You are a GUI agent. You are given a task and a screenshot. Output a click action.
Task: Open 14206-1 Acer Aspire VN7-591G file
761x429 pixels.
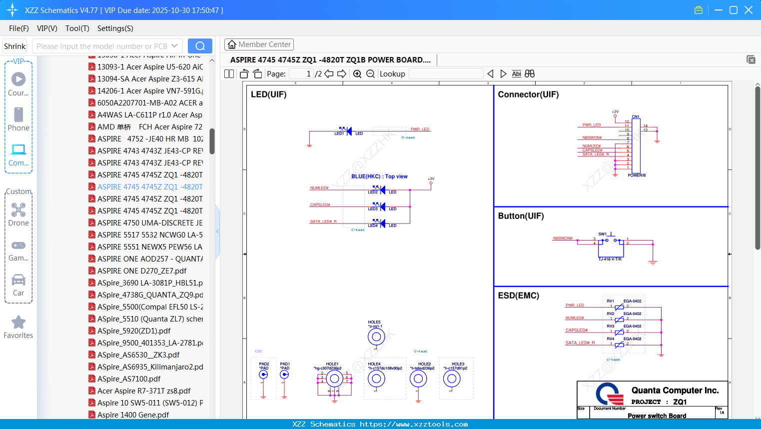pos(146,91)
